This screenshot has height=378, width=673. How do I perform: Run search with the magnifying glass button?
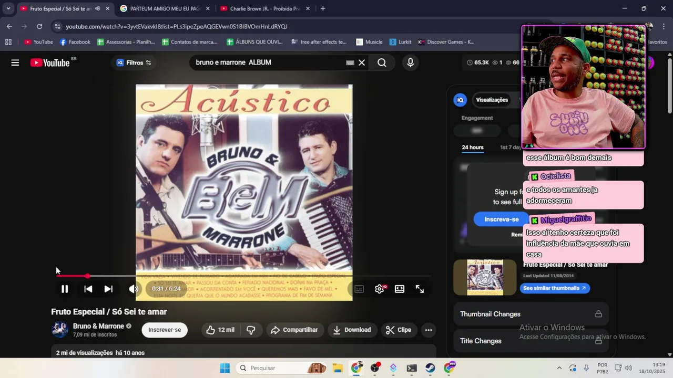382,62
